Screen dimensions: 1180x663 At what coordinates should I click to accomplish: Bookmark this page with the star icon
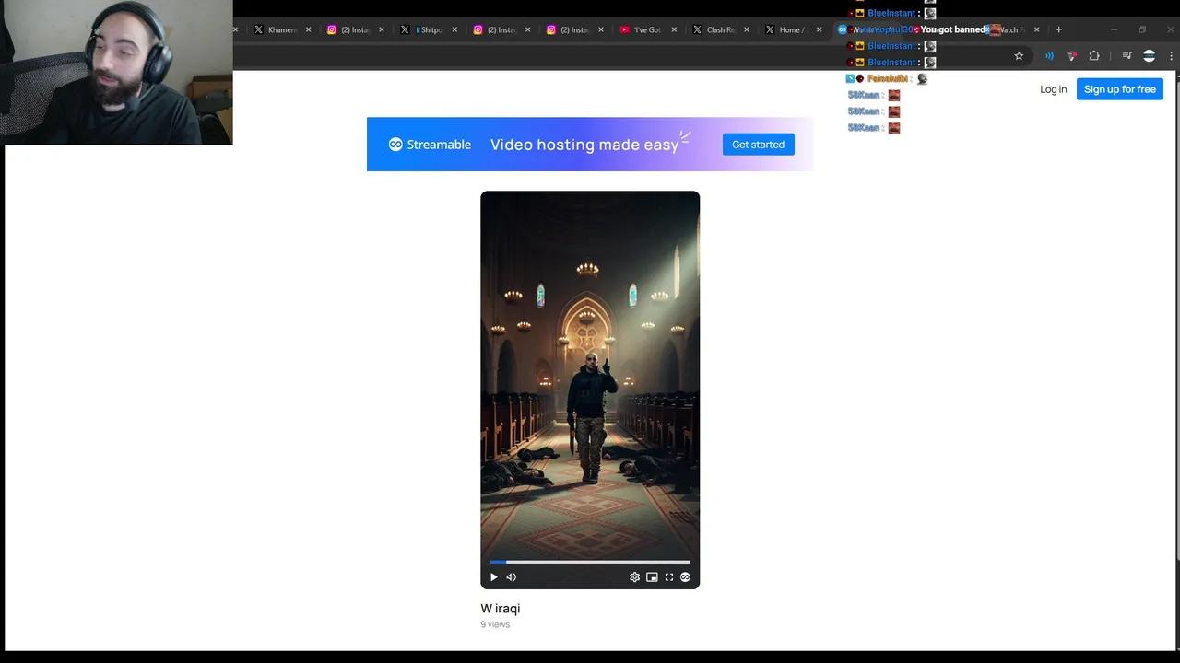pos(1019,56)
